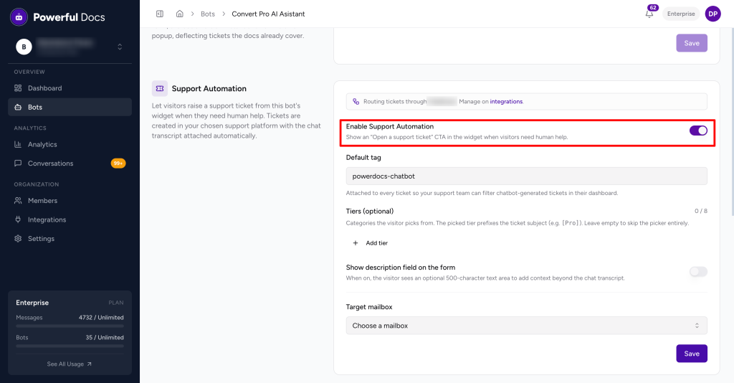Open Settings page in sidebar

point(70,238)
